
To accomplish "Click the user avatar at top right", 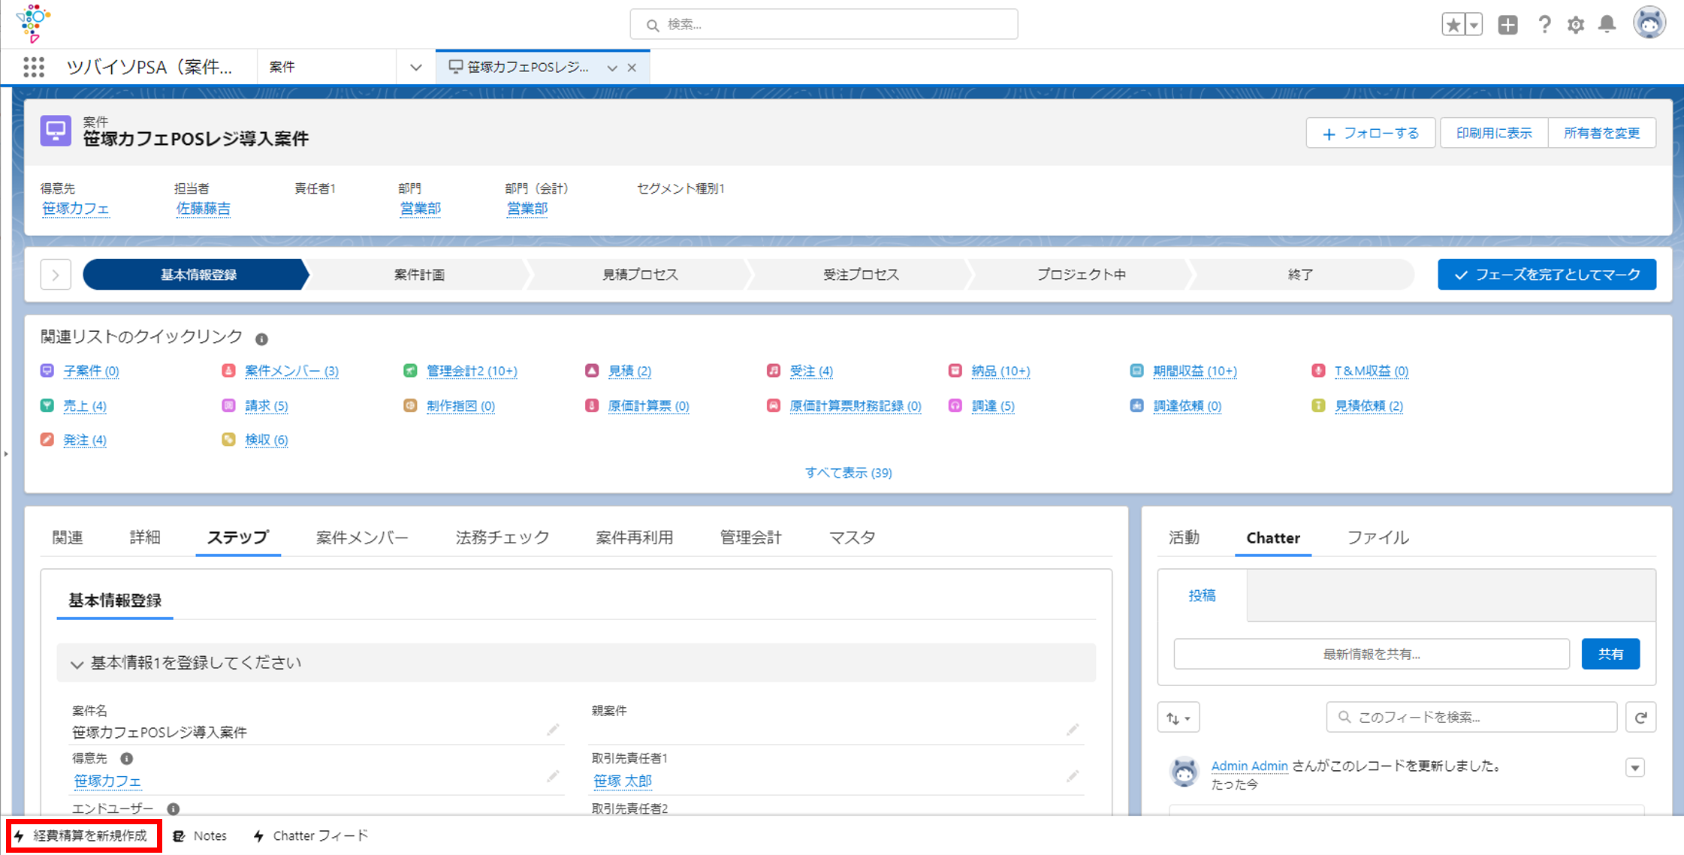I will (1649, 23).
